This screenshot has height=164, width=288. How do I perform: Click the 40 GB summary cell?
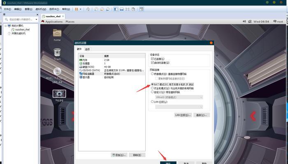(107, 67)
